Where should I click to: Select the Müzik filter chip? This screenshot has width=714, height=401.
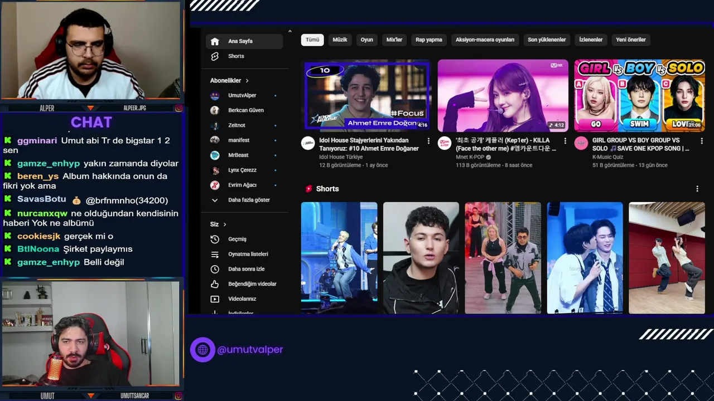coord(340,40)
